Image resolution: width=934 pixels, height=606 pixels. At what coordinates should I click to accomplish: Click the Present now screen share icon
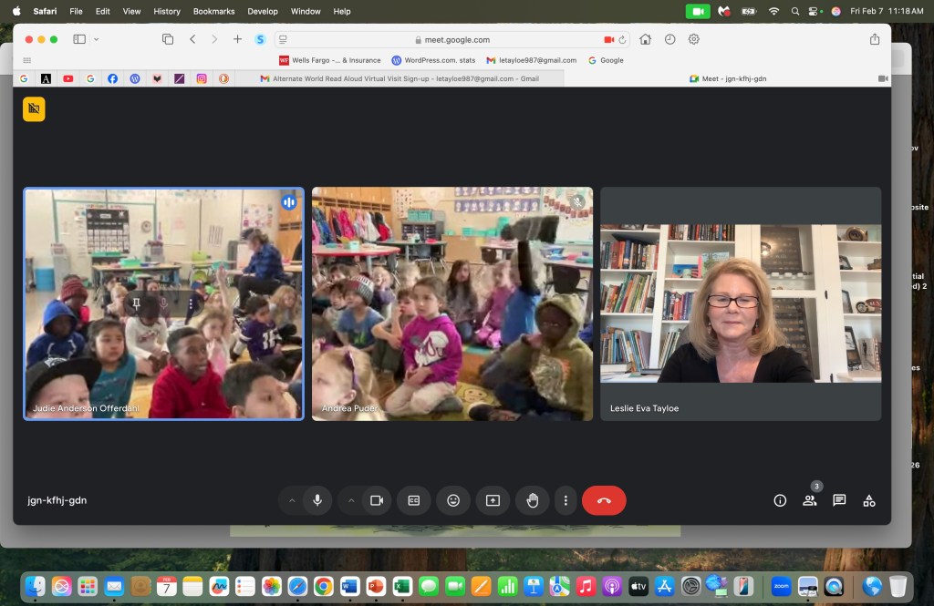[493, 500]
